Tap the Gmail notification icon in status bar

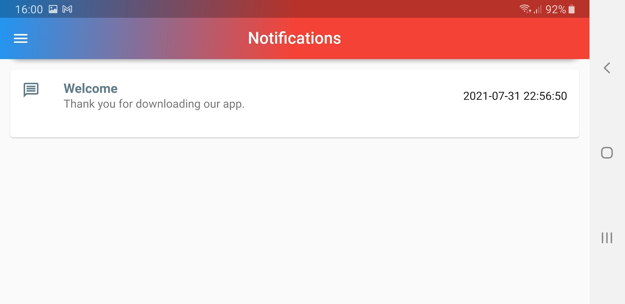point(67,9)
